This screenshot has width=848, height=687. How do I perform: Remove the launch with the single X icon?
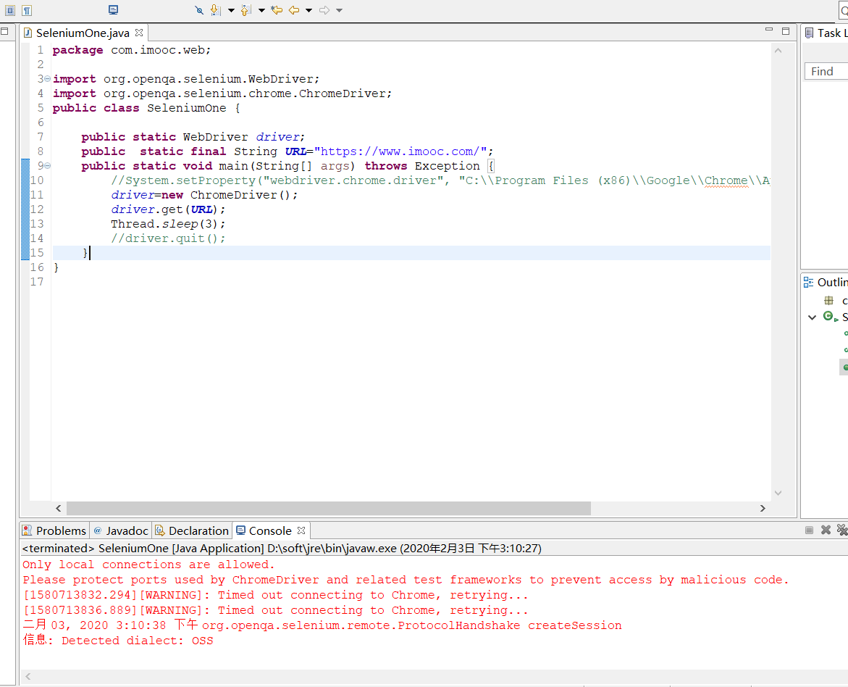pyautogui.click(x=826, y=530)
